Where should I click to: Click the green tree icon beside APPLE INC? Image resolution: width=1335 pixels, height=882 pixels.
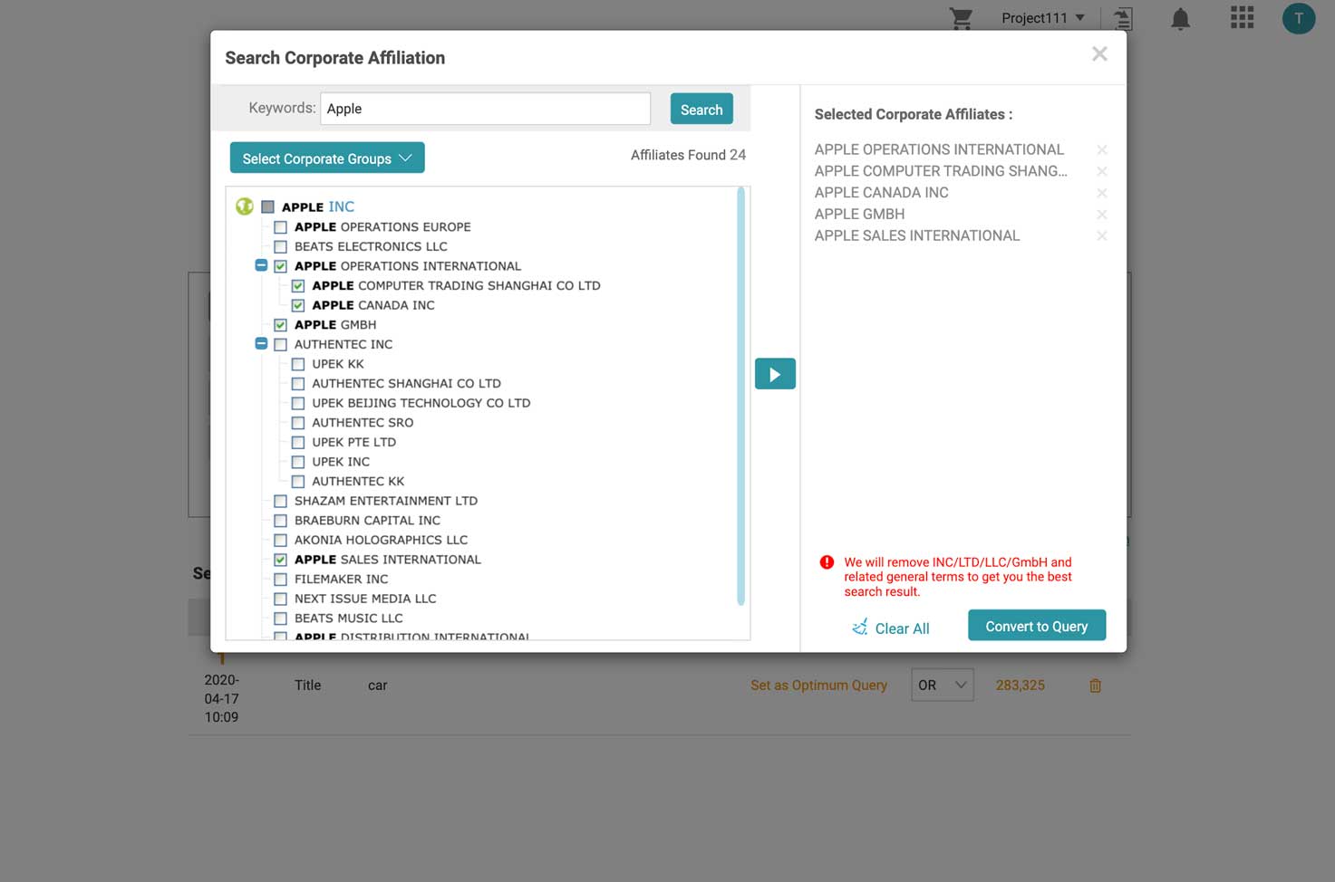click(245, 206)
